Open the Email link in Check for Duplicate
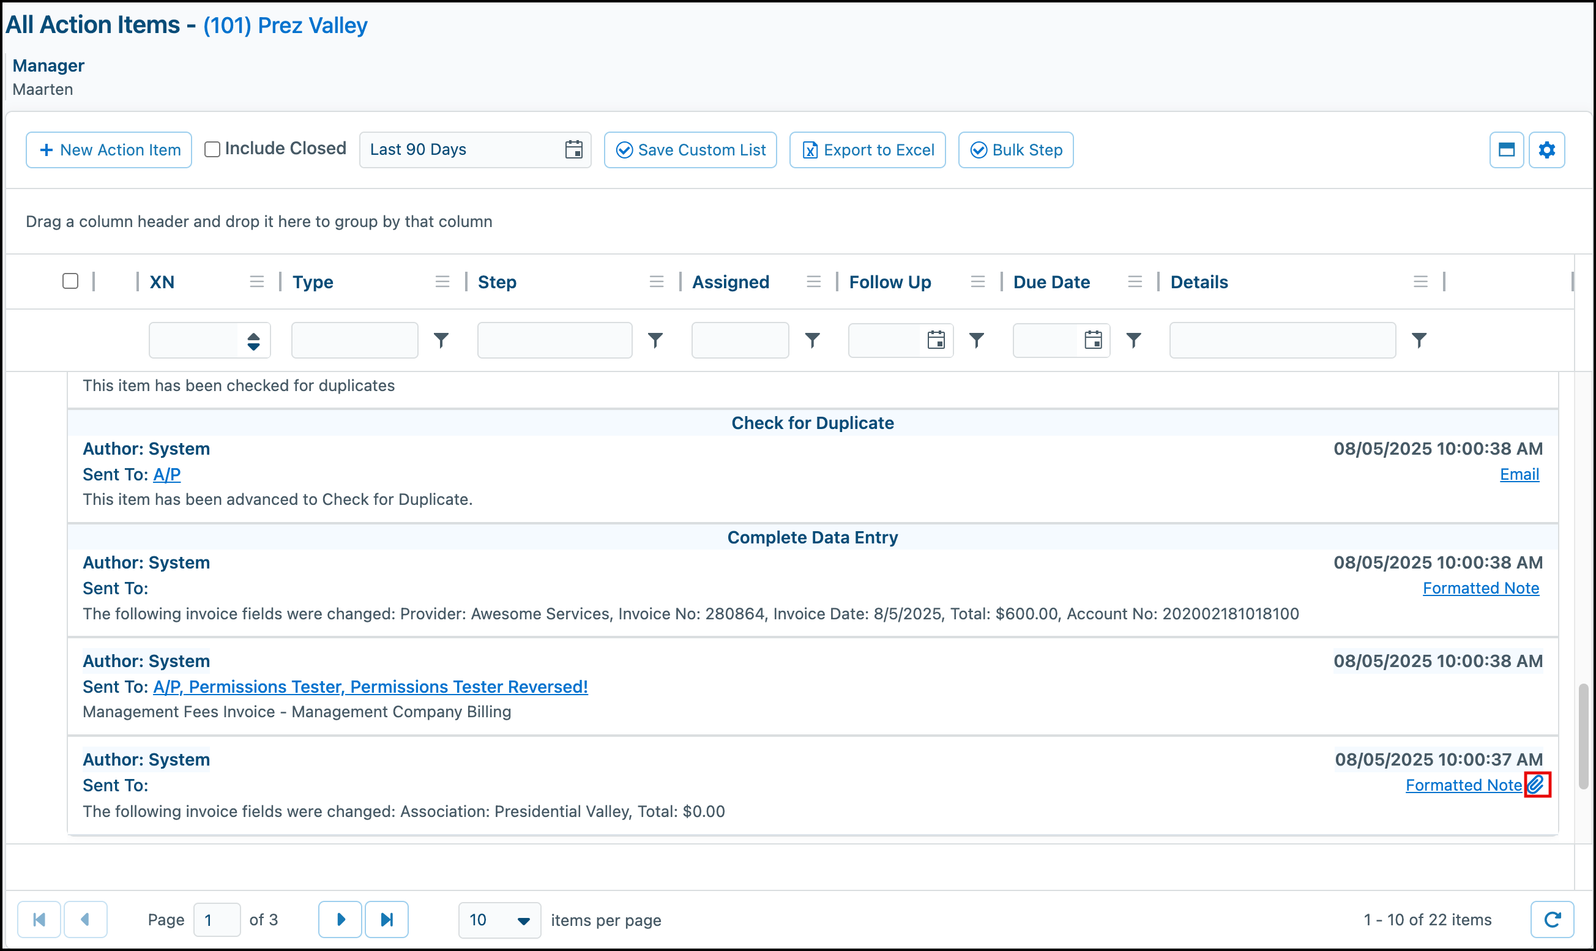This screenshot has height=951, width=1596. [1519, 474]
